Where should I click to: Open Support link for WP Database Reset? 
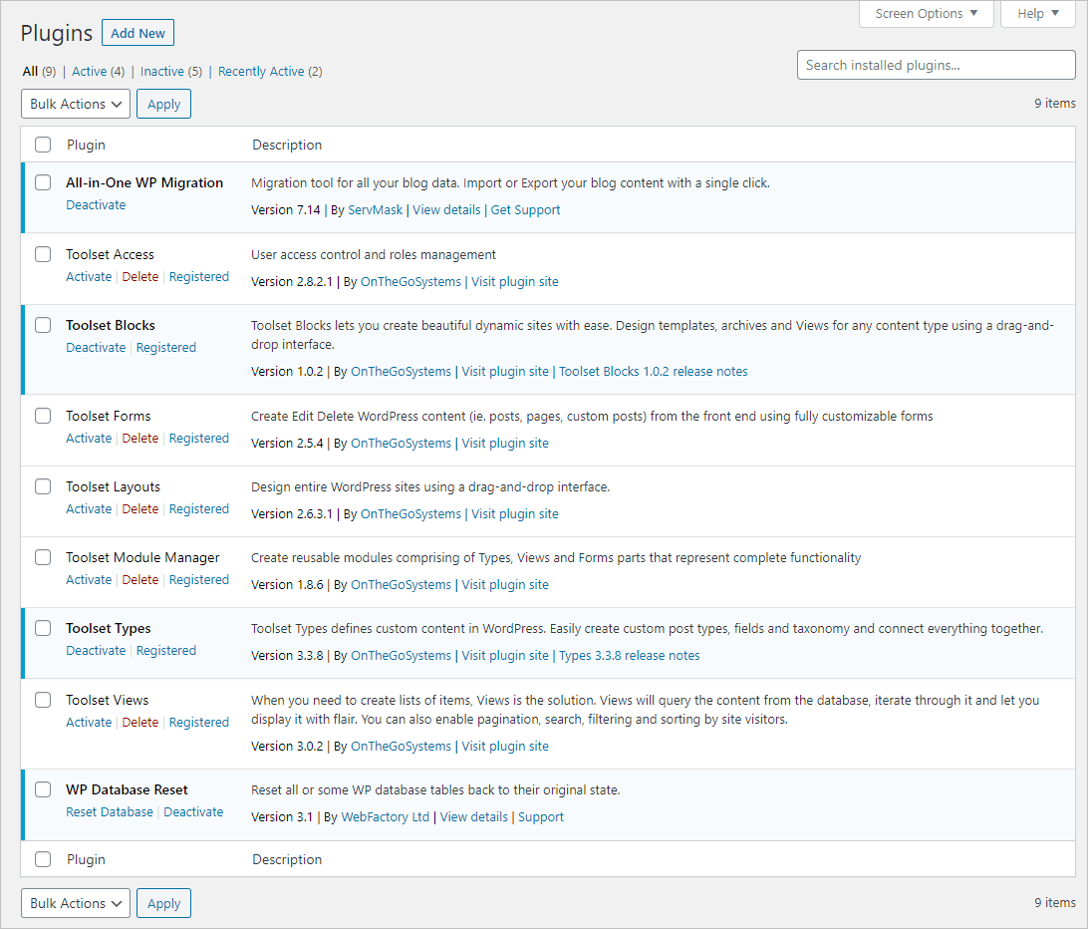coord(541,817)
